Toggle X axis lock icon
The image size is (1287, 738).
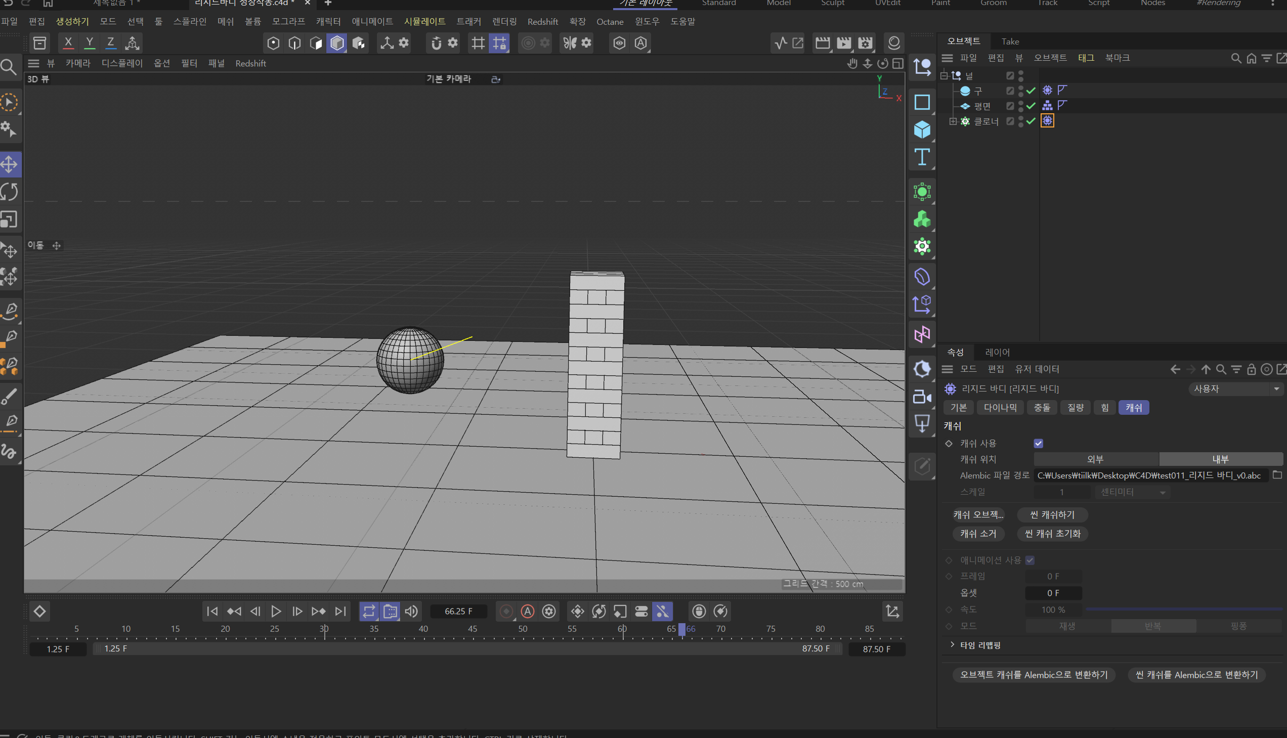tap(68, 43)
